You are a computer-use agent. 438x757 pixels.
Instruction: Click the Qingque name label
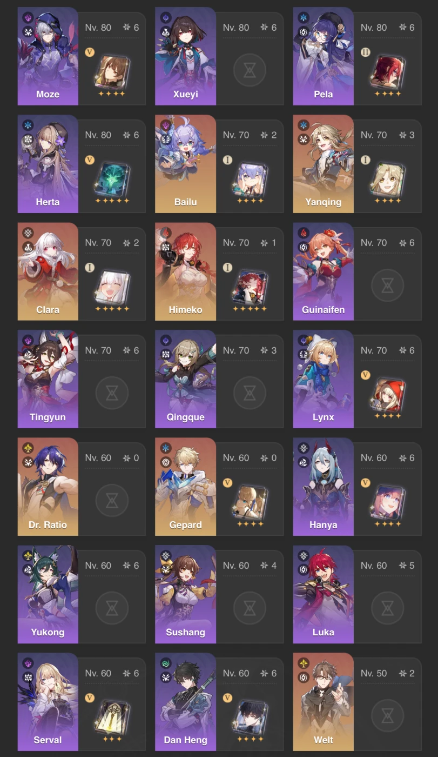(185, 417)
